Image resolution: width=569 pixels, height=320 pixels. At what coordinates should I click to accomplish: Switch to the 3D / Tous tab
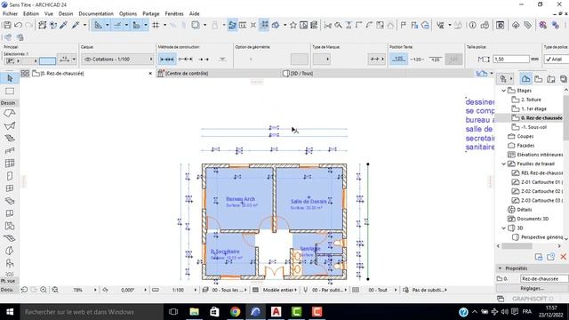(x=298, y=73)
